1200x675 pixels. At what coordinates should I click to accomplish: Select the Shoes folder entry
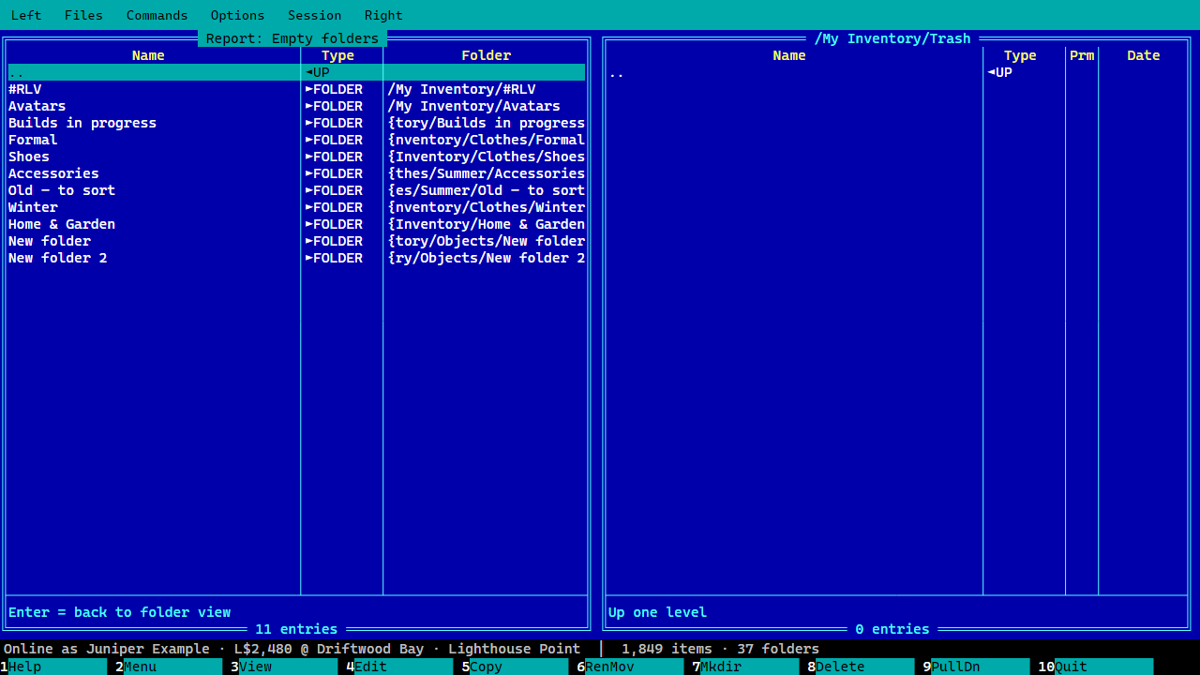[x=296, y=157]
